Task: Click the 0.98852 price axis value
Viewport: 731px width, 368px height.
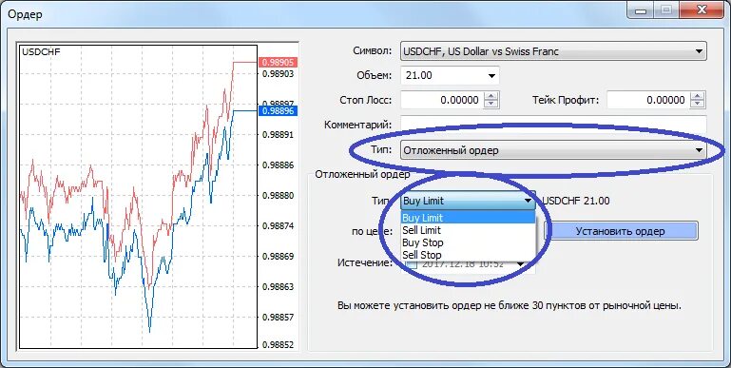Action: click(x=279, y=345)
